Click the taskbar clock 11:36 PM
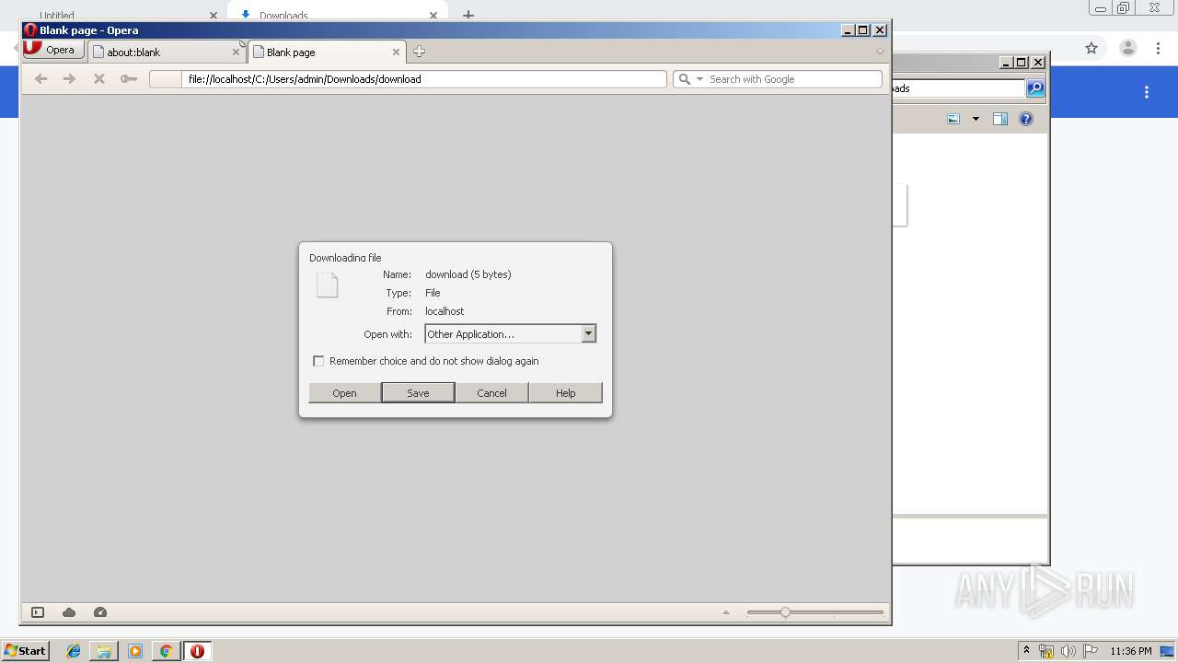The width and height of the screenshot is (1178, 663). pyautogui.click(x=1130, y=651)
